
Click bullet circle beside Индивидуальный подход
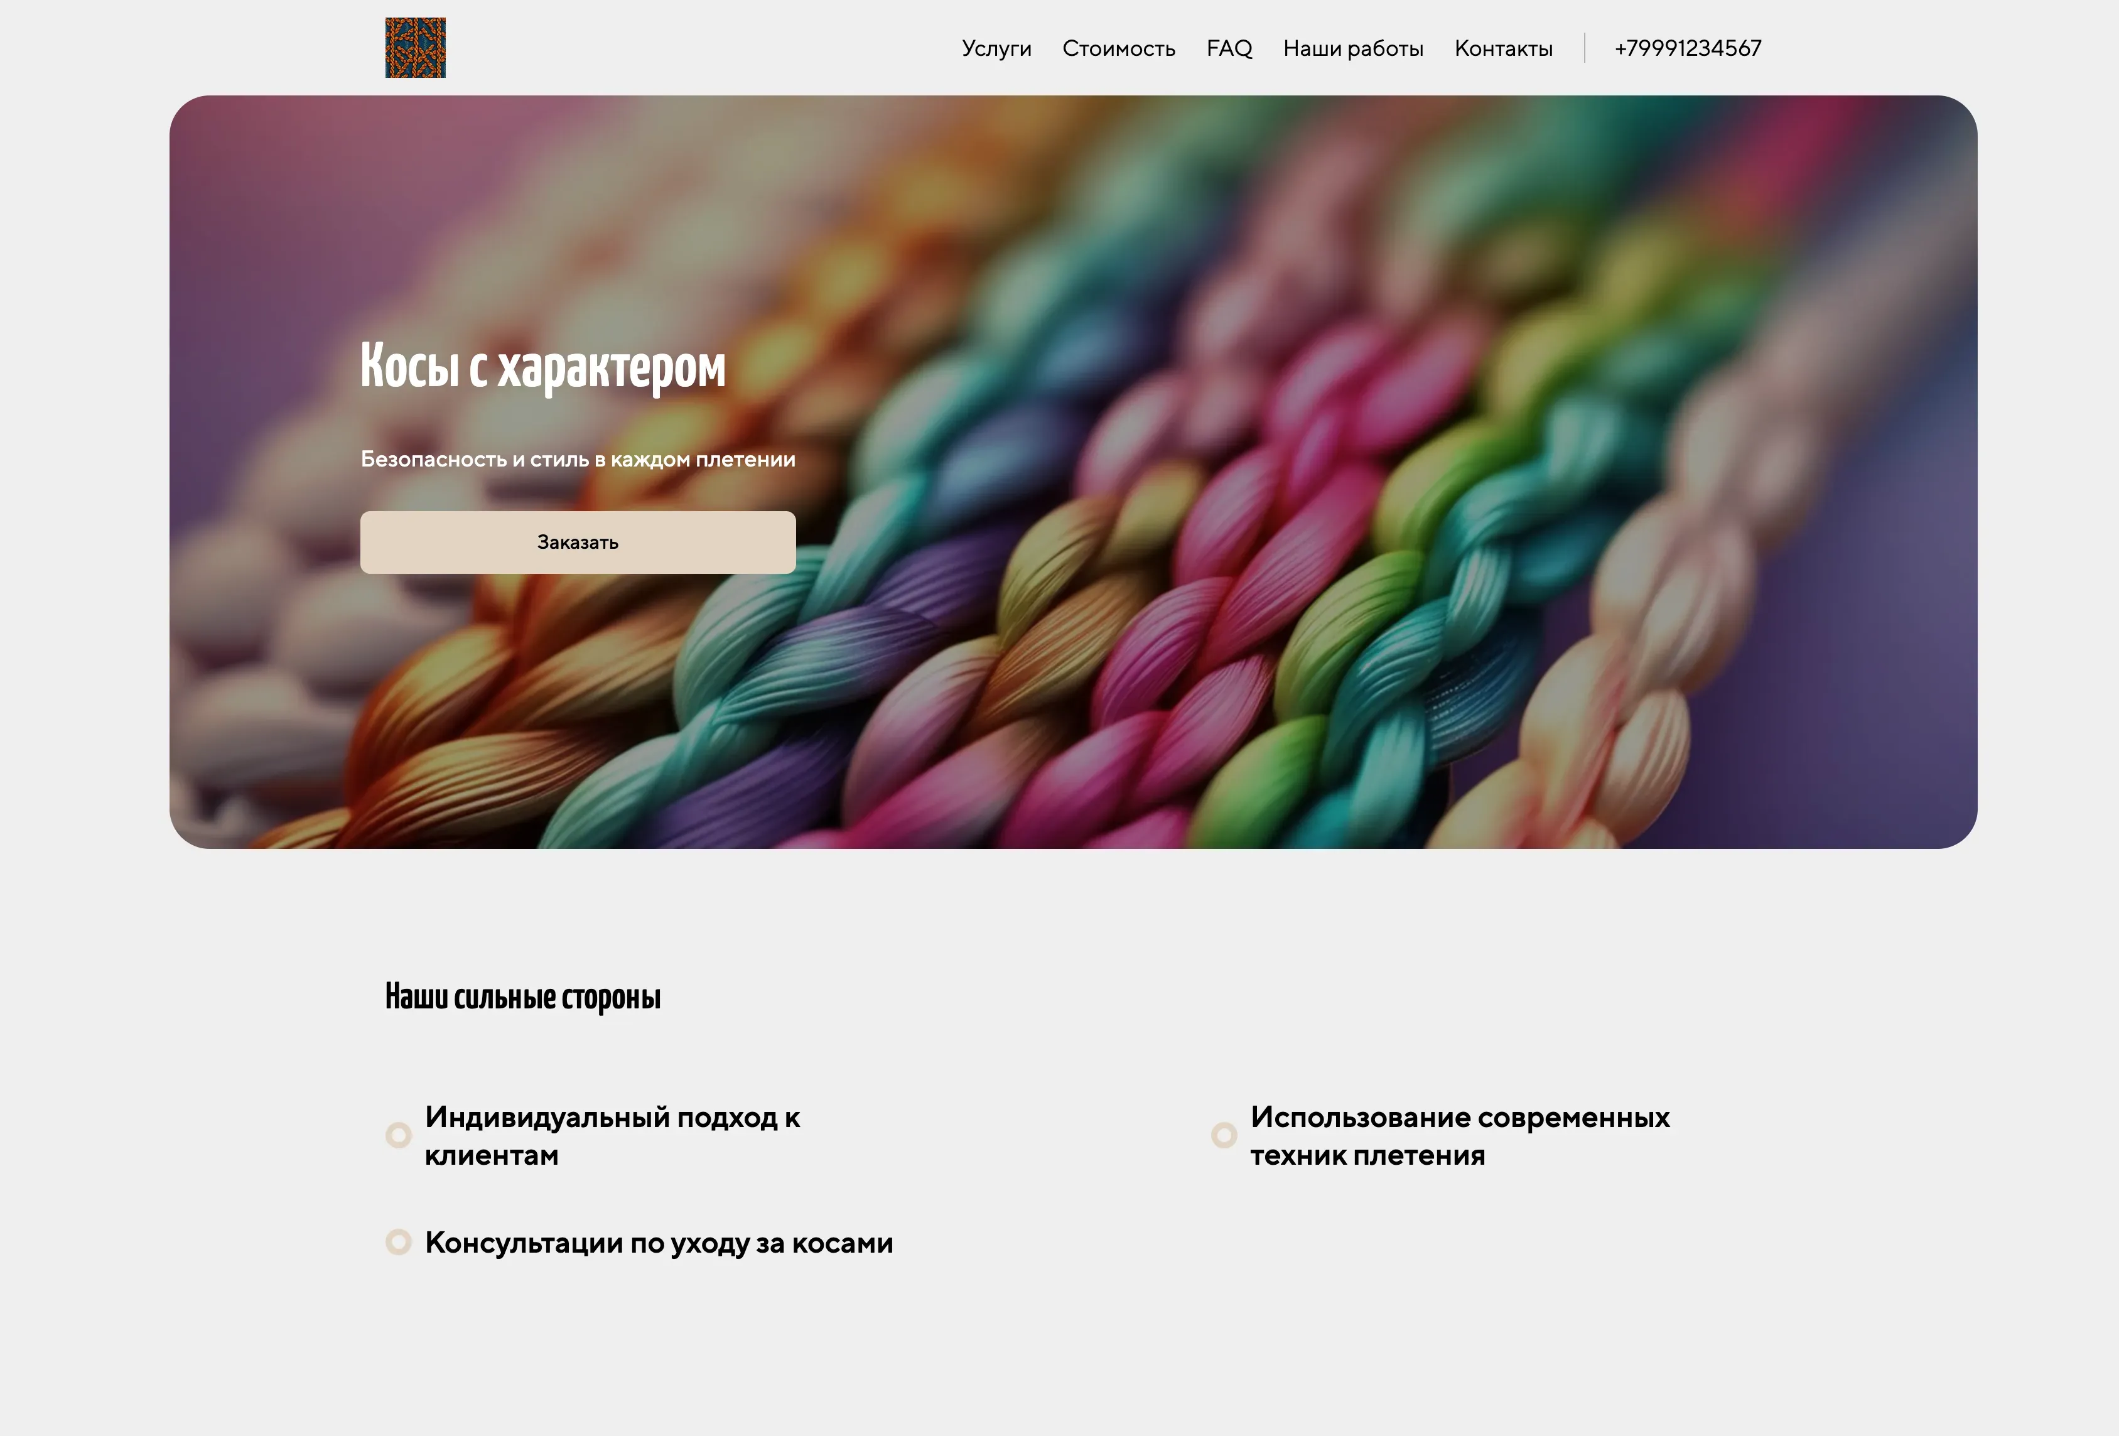point(399,1135)
